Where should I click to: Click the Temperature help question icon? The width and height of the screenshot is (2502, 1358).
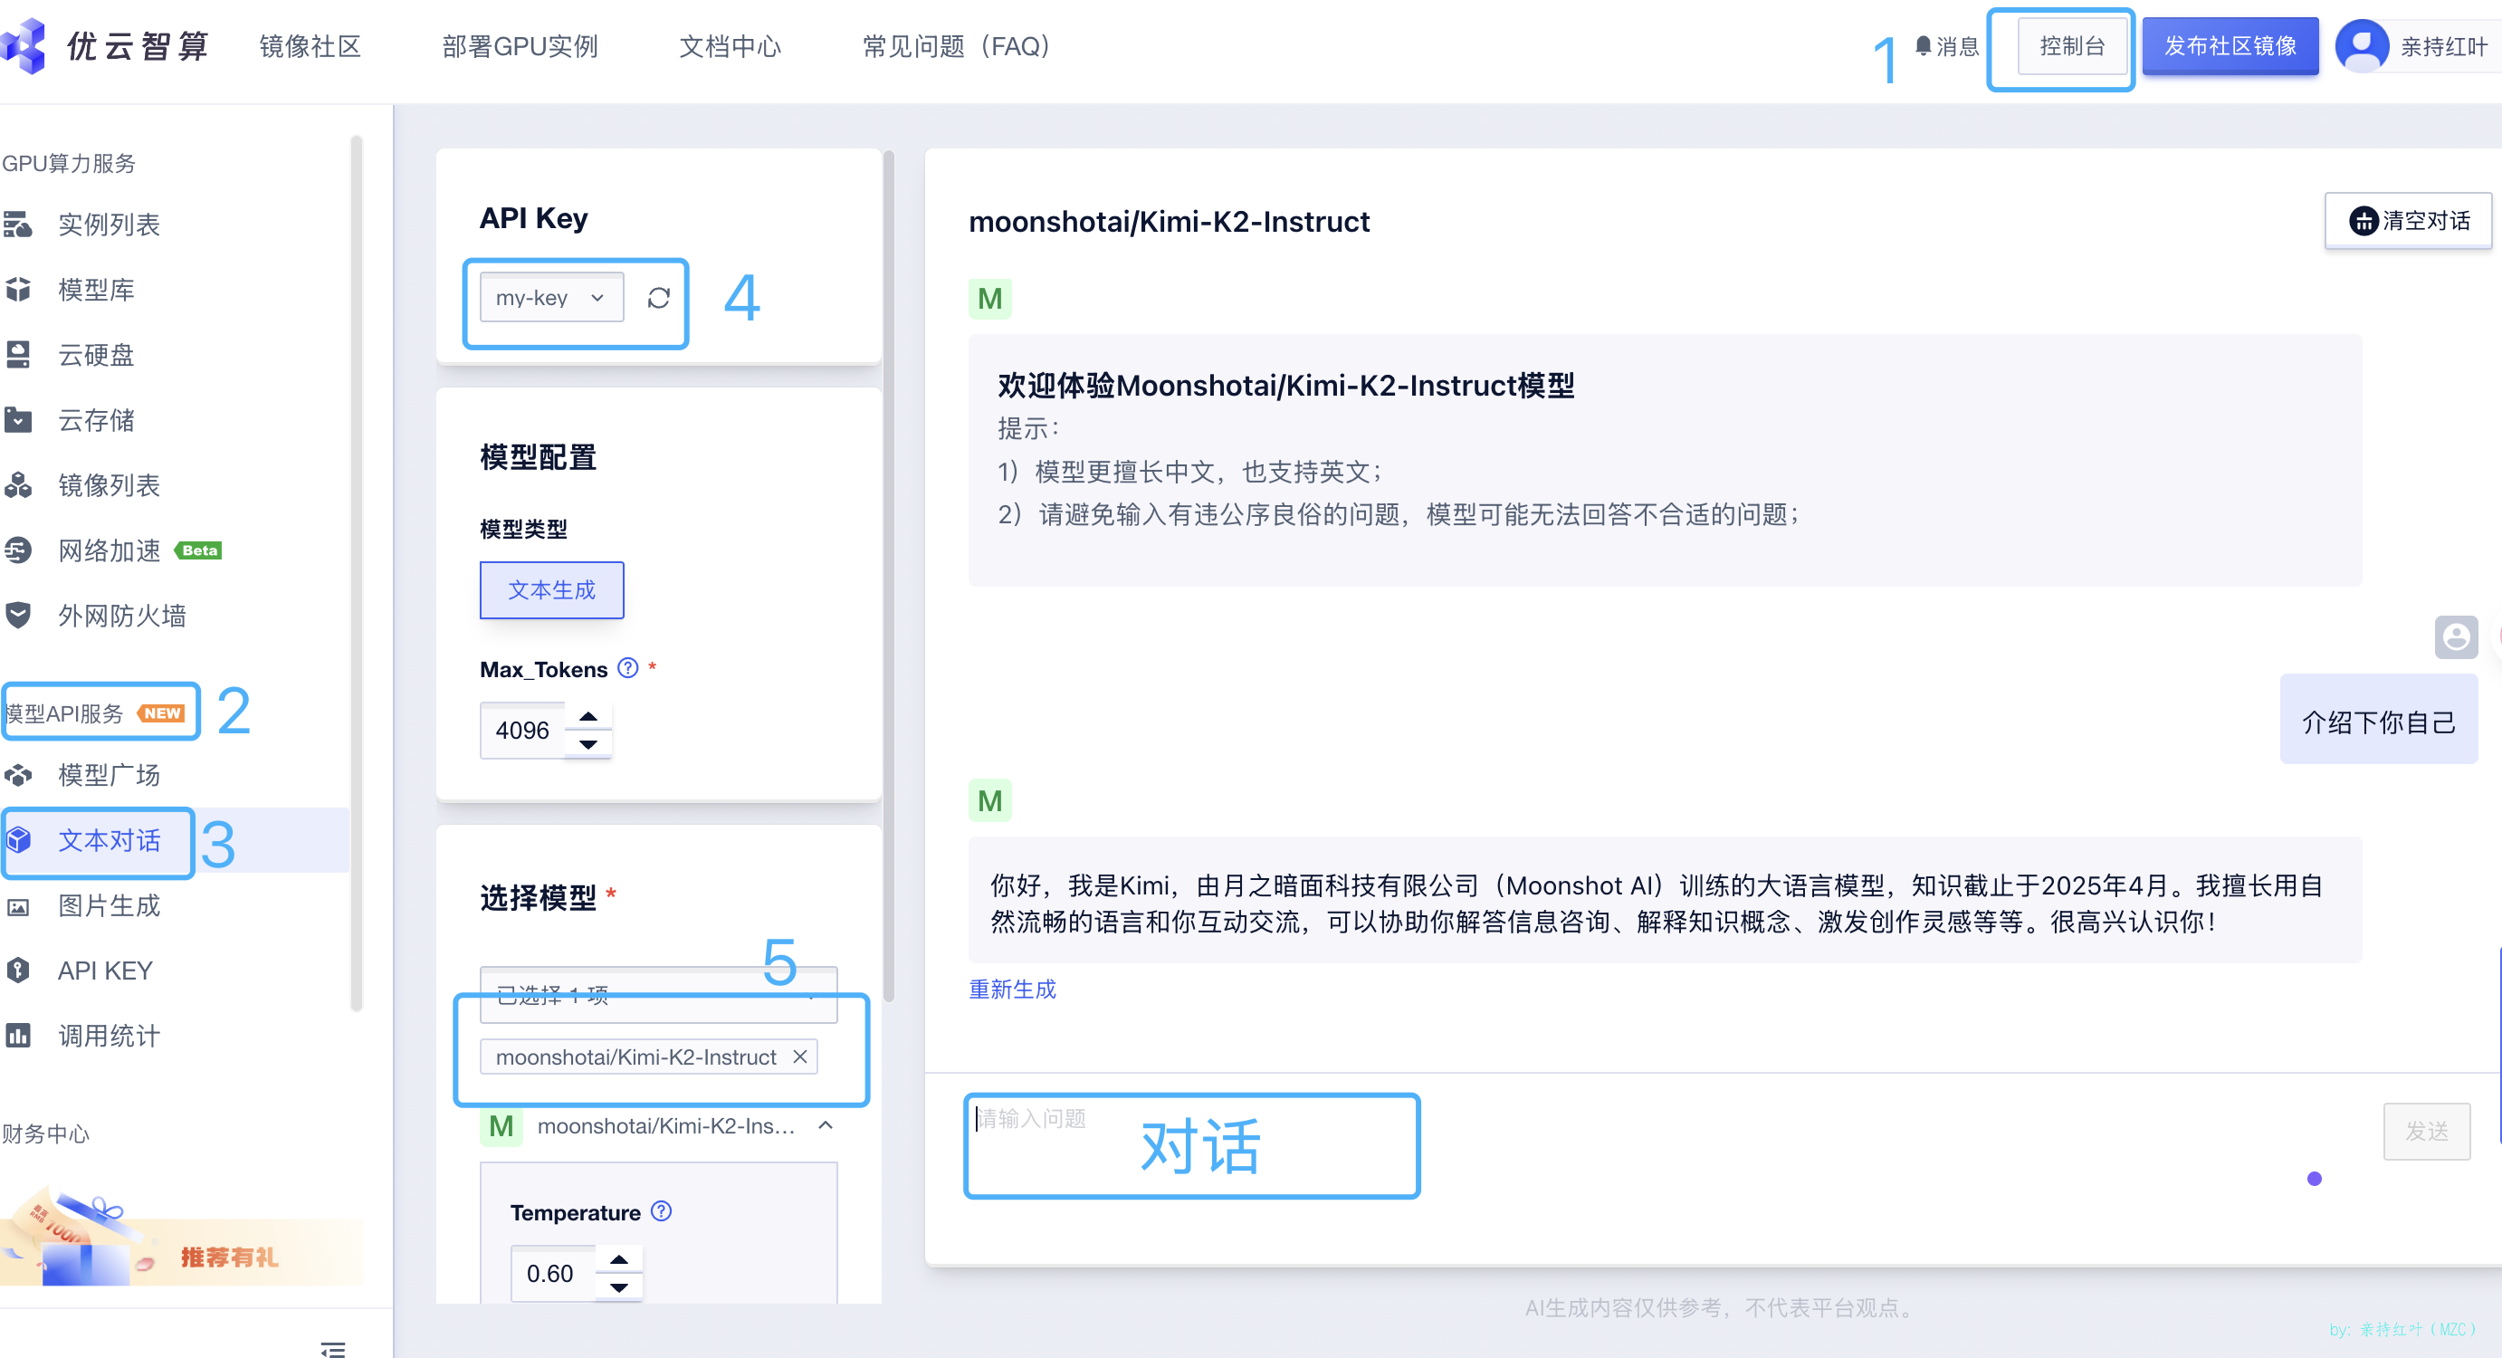662,1210
